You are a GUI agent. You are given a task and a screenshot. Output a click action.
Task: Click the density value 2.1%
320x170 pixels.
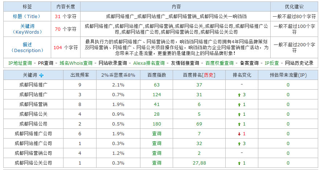point(118,85)
